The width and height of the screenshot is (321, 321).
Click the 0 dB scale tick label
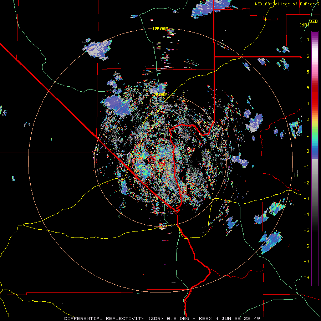tap(308, 151)
